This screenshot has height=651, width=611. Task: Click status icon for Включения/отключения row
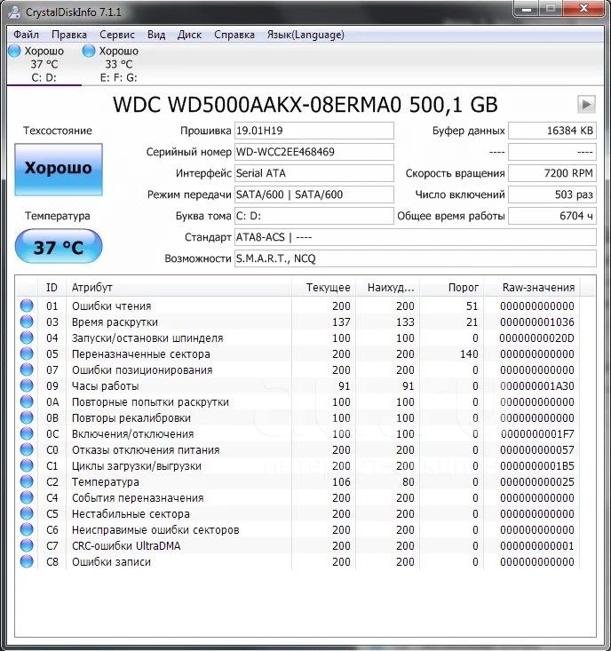pos(27,433)
